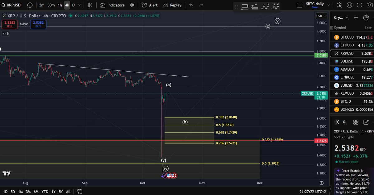Image resolution: width=374 pixels, height=195 pixels.
Task: Switch to the 1h timeframe
Action: point(60,5)
